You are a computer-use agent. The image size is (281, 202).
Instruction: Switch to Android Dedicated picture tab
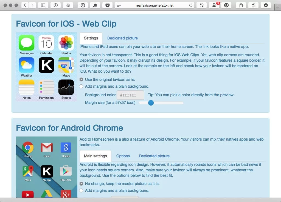click(x=154, y=156)
